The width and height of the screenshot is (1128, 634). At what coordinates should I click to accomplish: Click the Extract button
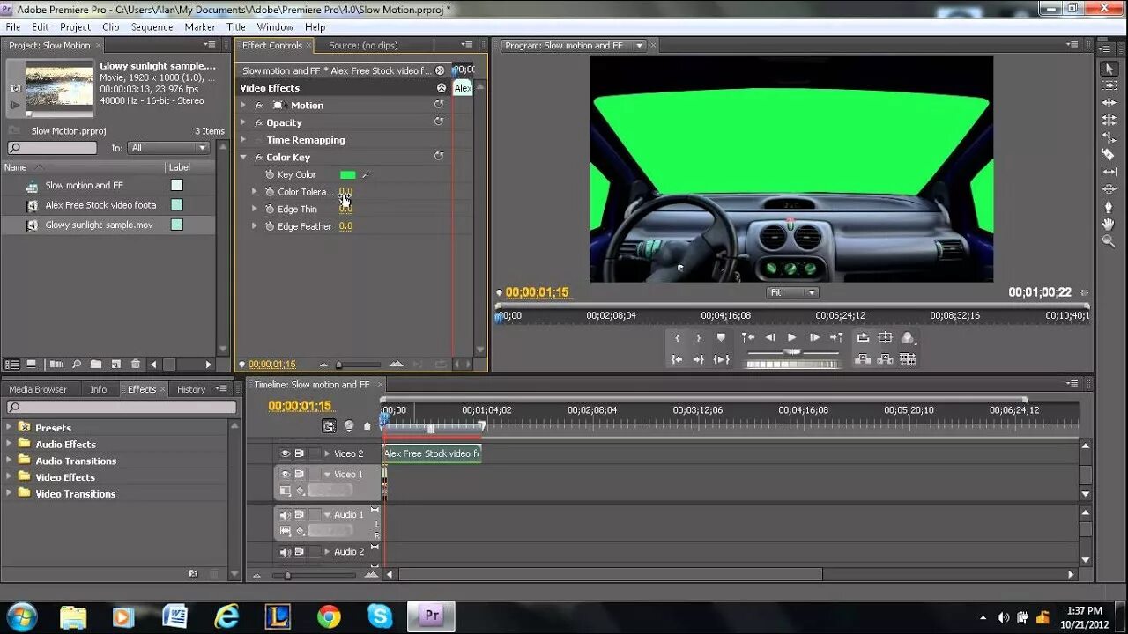[885, 359]
